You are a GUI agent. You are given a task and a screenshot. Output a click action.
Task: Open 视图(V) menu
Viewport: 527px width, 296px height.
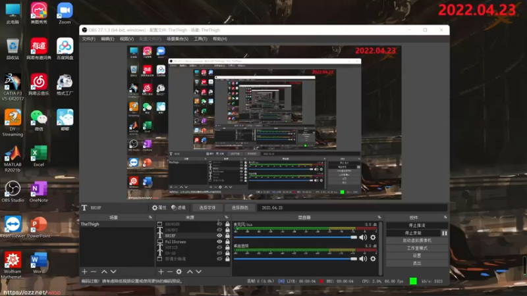[126, 39]
